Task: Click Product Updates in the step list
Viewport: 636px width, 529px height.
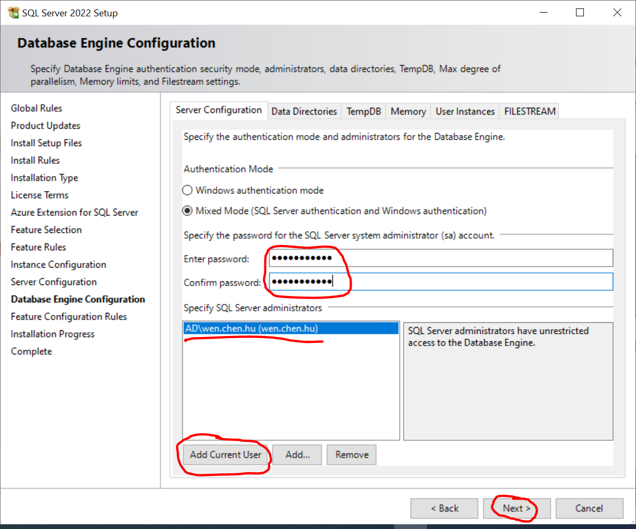Action: coord(45,126)
